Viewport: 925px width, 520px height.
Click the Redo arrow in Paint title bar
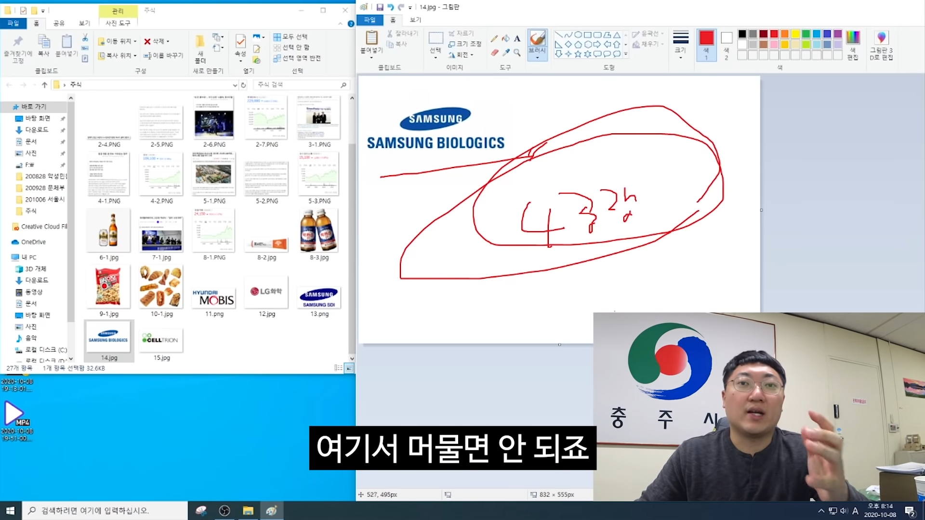point(401,7)
